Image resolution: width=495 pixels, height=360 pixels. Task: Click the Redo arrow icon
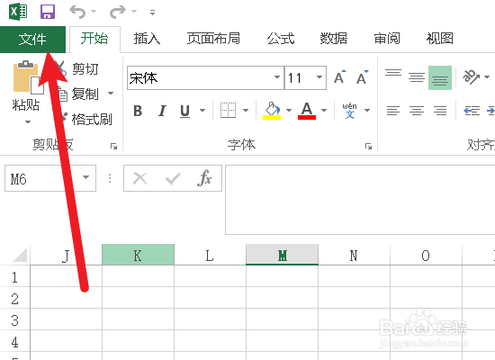117,12
